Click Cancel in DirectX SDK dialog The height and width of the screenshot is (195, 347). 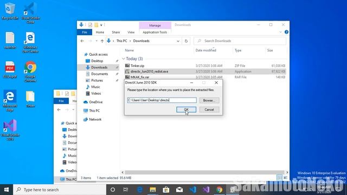[x=209, y=109]
